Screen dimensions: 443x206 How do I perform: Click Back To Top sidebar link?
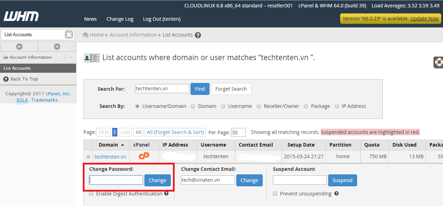click(x=24, y=79)
